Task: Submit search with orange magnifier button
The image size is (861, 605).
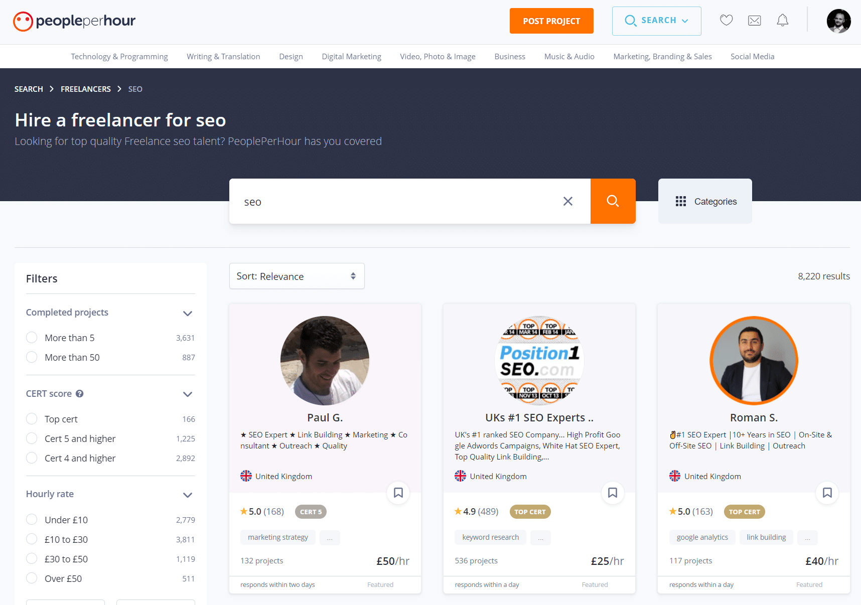Action: coord(613,201)
